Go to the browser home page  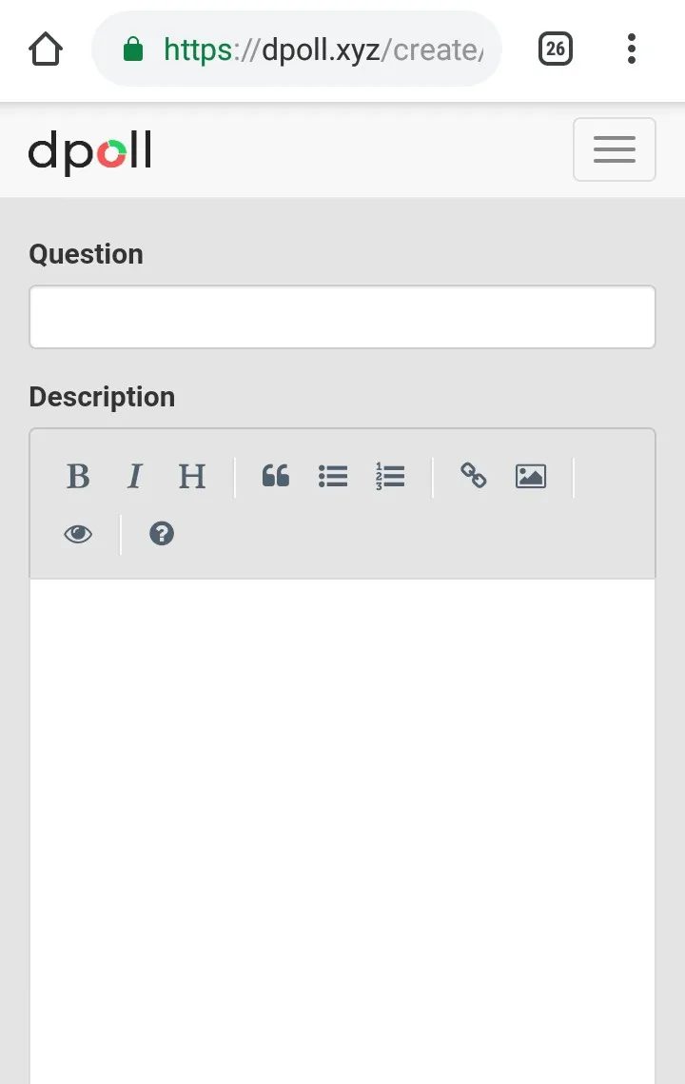click(46, 49)
